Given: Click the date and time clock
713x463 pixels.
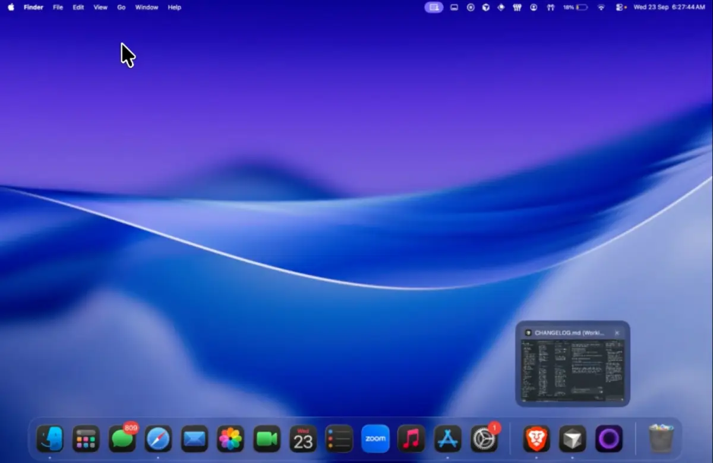Looking at the screenshot, I should pyautogui.click(x=669, y=7).
